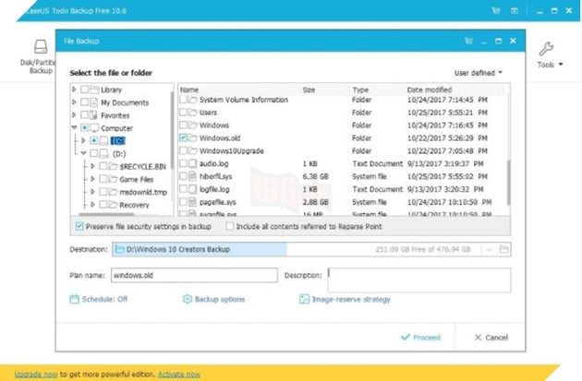The width and height of the screenshot is (582, 381).
Task: Disable Preserve file security settings in backup
Action: pyautogui.click(x=78, y=226)
